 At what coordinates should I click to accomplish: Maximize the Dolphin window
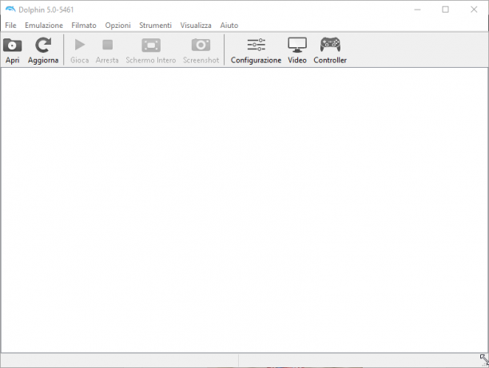click(x=445, y=10)
